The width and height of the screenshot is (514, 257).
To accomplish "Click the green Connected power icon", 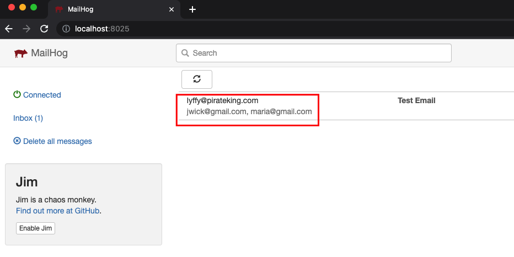I will (x=17, y=94).
